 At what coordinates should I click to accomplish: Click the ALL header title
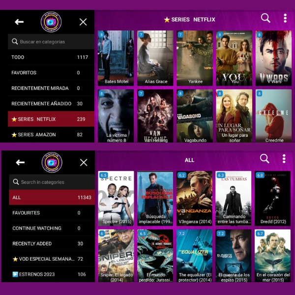189,160
